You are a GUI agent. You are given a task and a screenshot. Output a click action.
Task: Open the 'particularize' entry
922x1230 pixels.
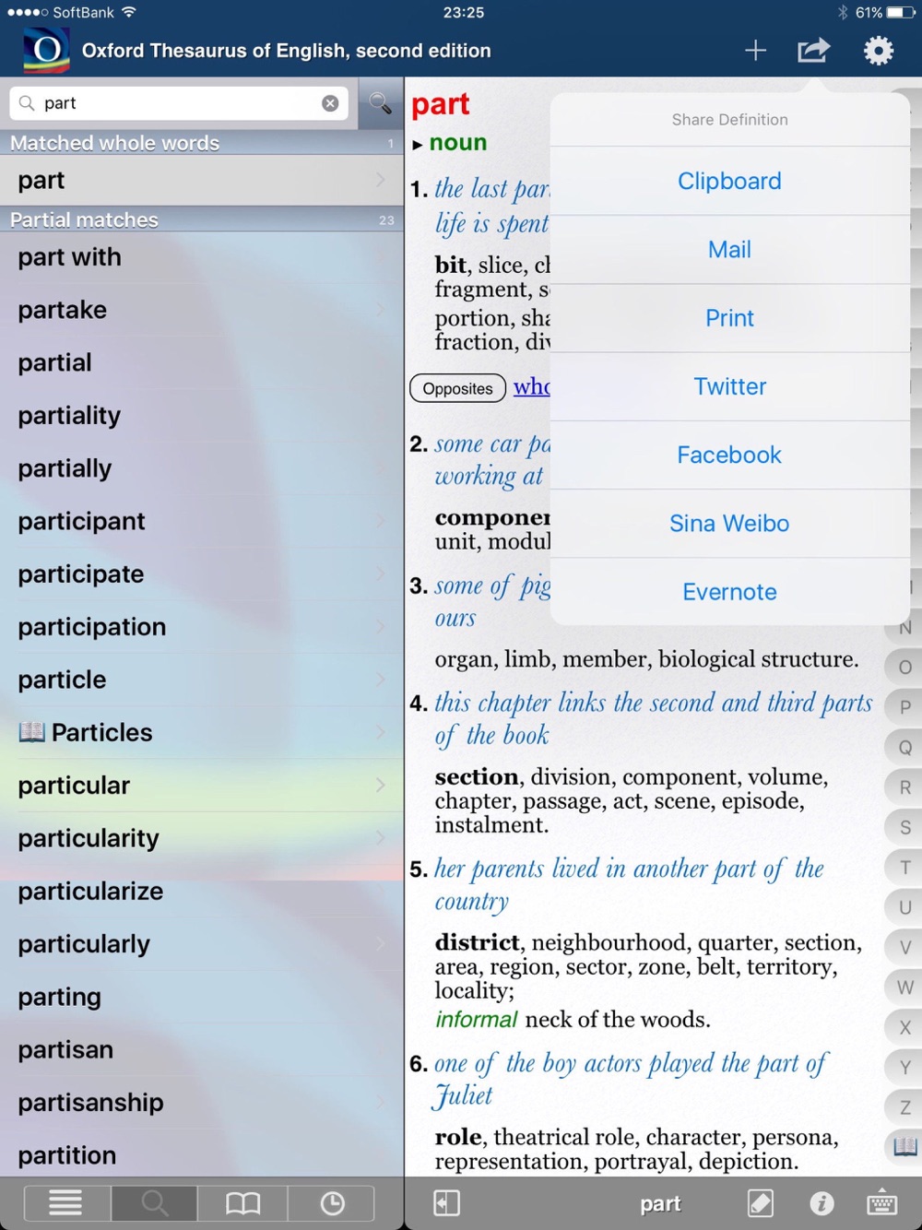pos(201,892)
